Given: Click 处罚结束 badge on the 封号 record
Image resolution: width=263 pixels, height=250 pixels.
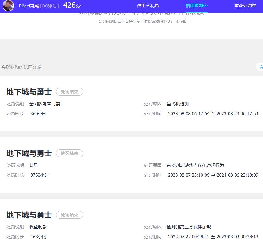Looking at the screenshot, I should [x=69, y=153].
